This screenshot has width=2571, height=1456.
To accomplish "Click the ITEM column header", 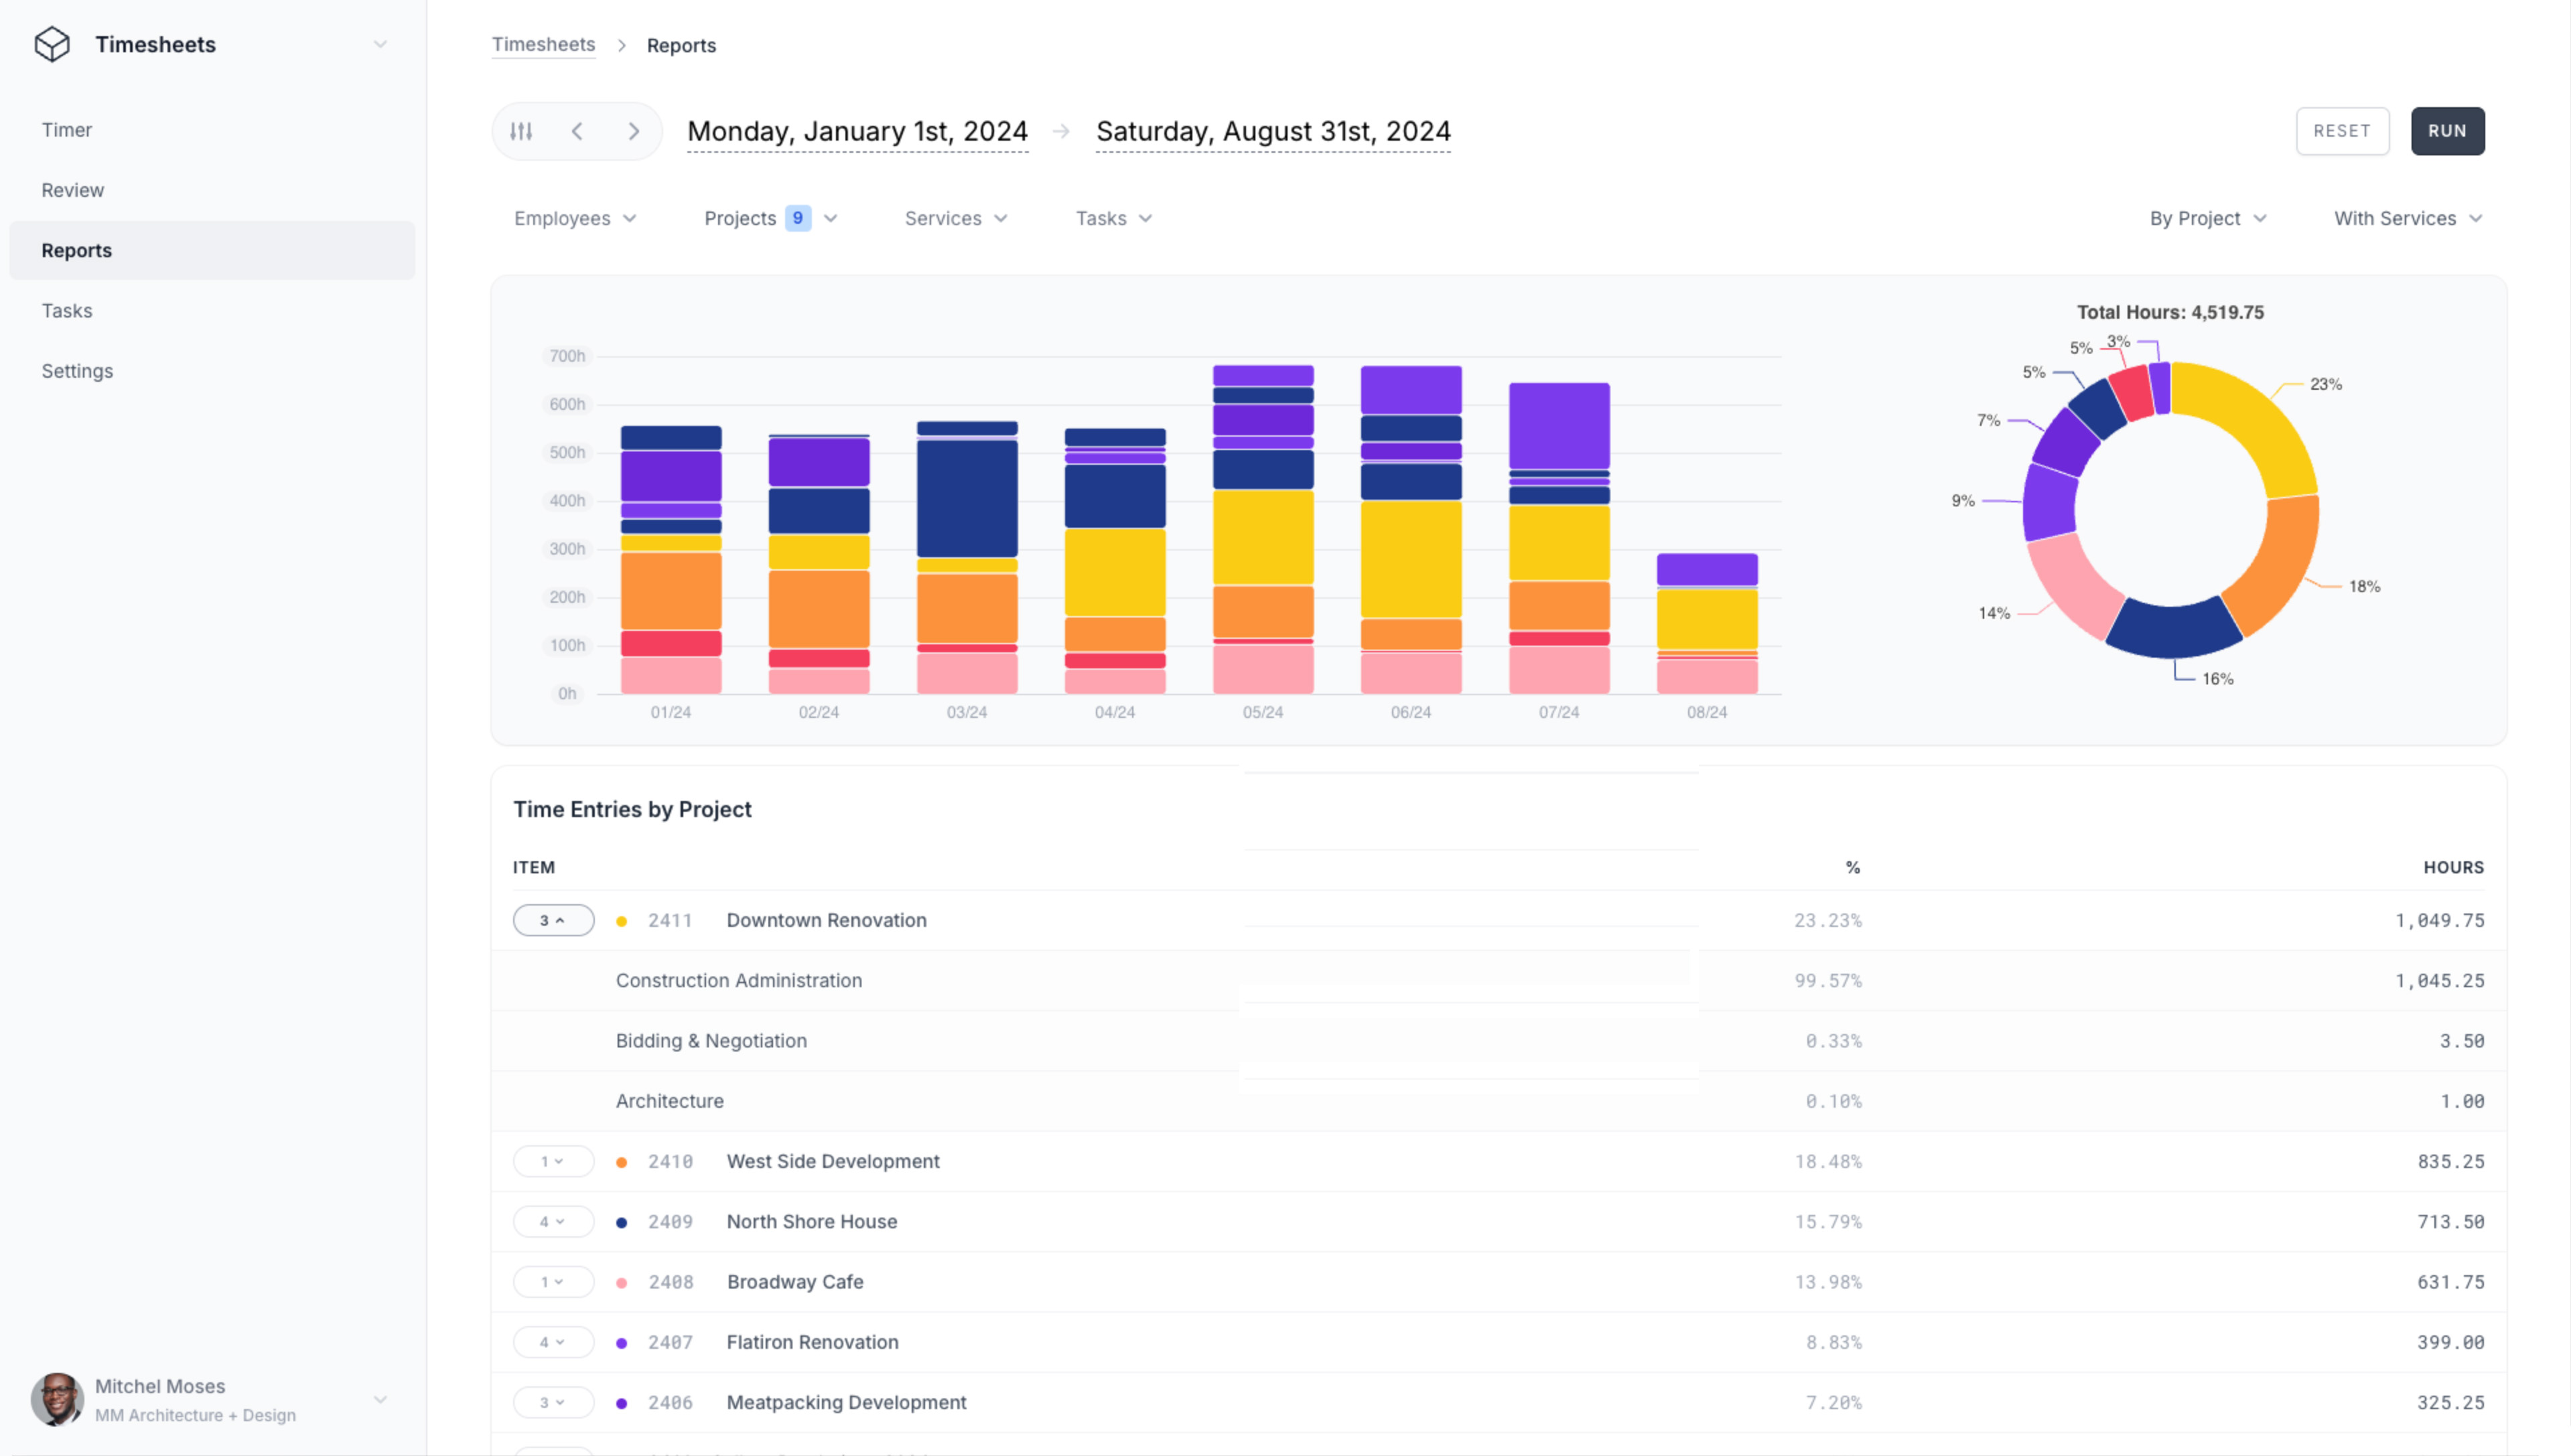I will [x=534, y=867].
